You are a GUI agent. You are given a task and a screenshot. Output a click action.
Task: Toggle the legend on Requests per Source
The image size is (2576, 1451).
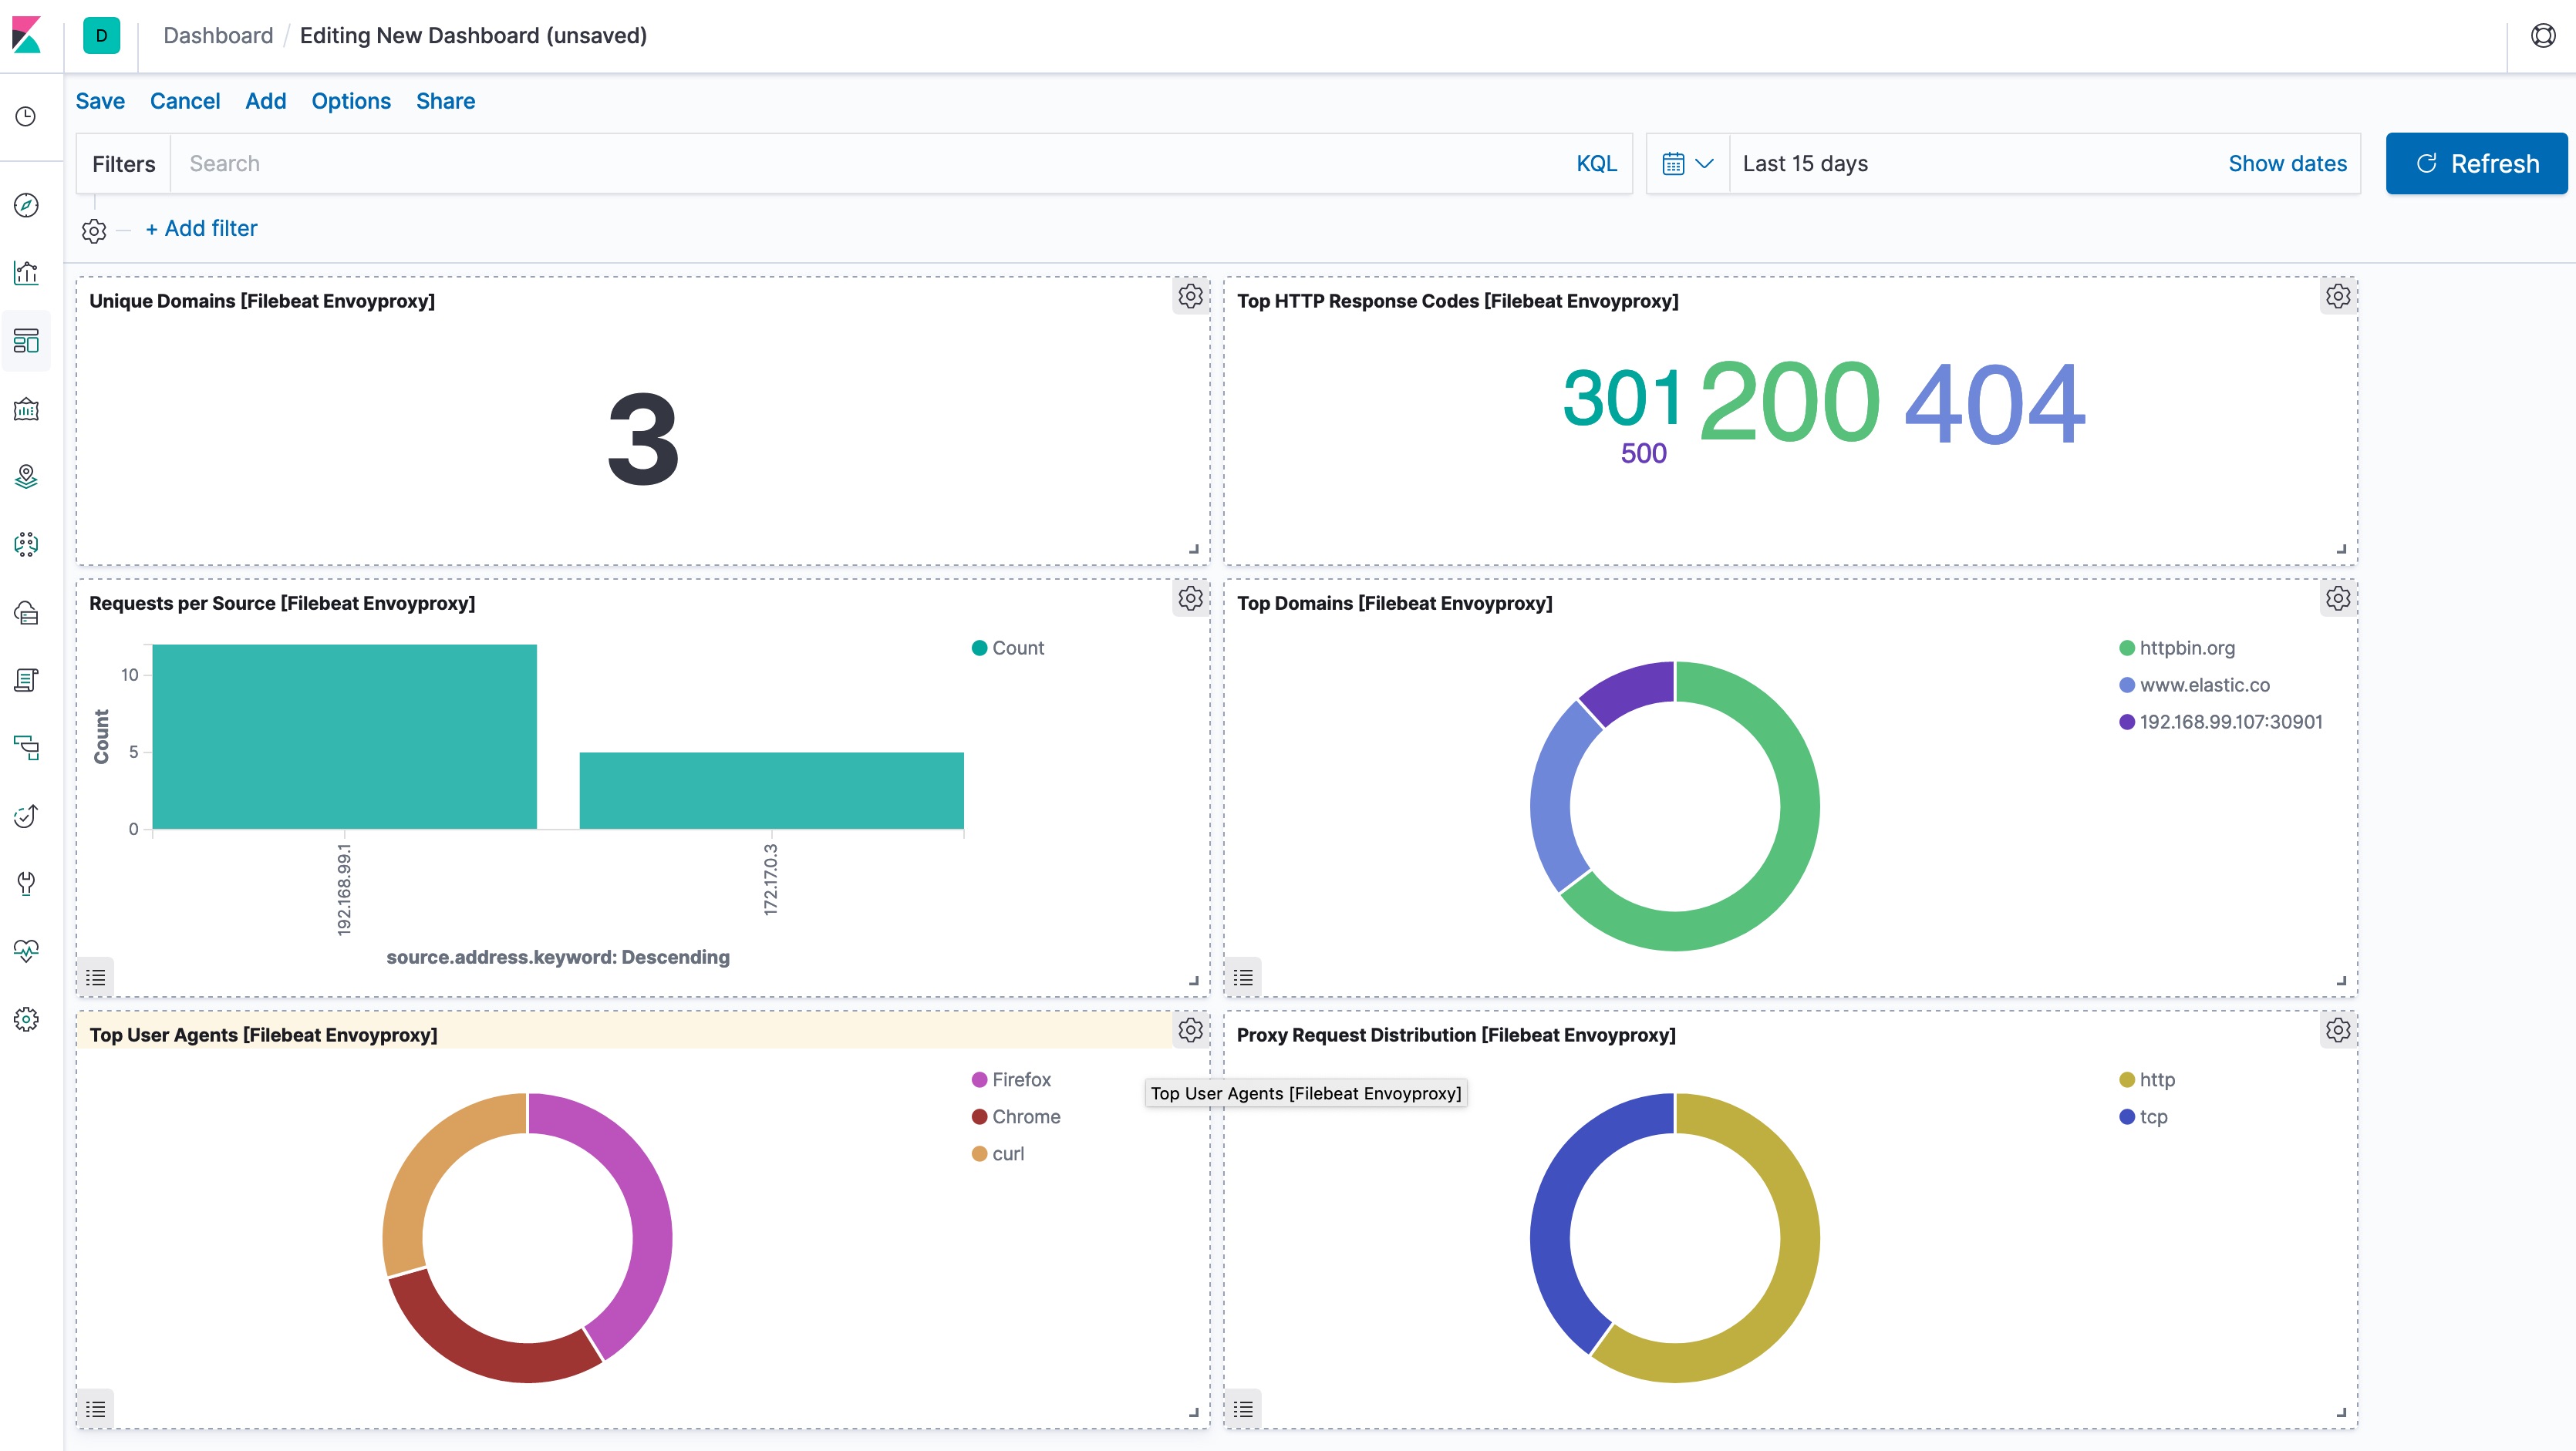pyautogui.click(x=96, y=976)
